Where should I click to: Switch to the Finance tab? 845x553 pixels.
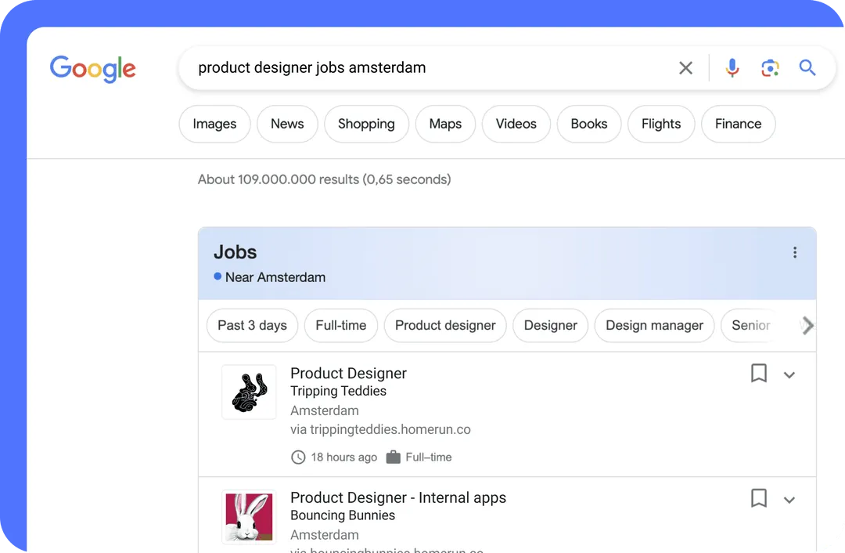pyautogui.click(x=739, y=124)
